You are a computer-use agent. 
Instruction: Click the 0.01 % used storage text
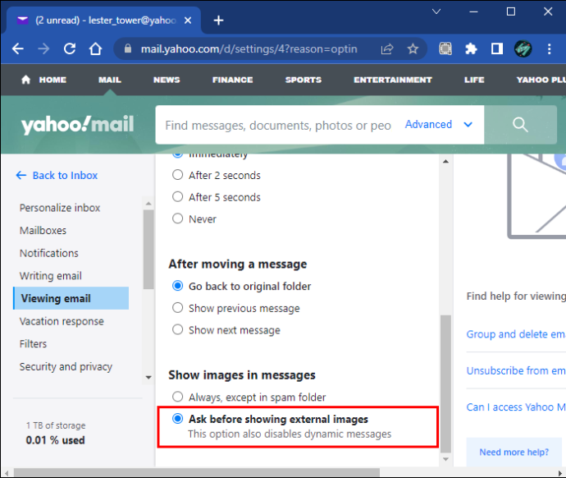[x=55, y=440]
